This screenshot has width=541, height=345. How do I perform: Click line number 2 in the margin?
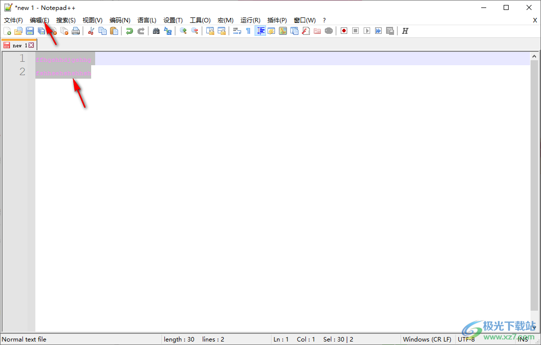(x=22, y=71)
